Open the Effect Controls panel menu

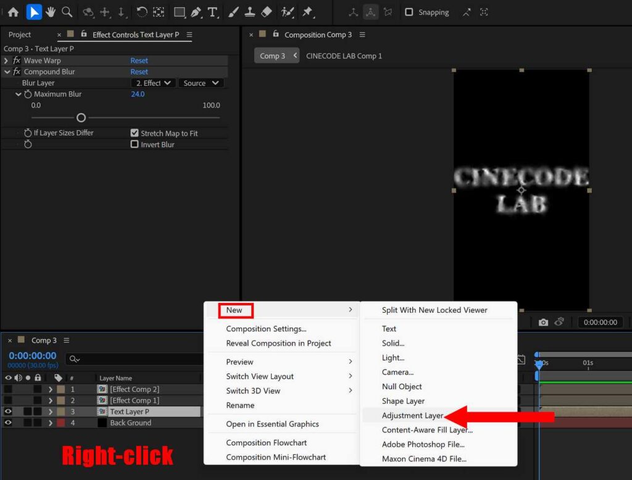(189, 35)
